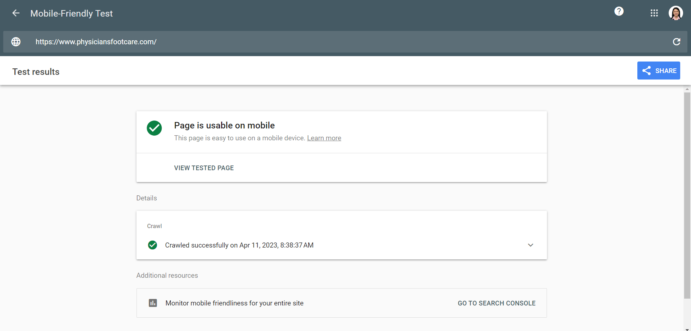
Task: Click the green check on crawl status
Action: pyautogui.click(x=152, y=245)
